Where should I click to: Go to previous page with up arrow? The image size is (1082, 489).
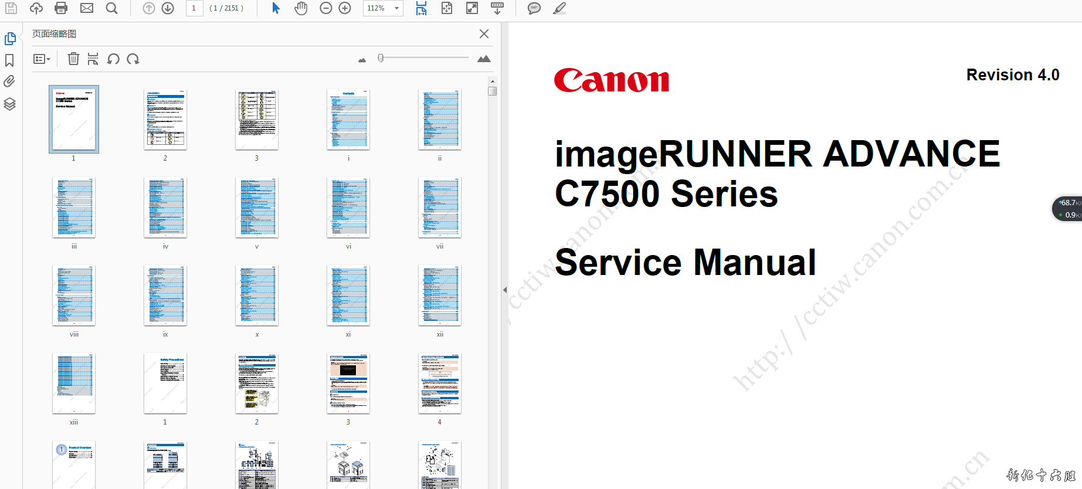pos(149,8)
